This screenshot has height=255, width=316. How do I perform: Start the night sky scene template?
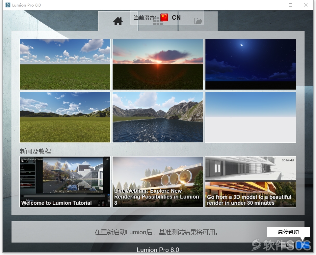[250, 64]
